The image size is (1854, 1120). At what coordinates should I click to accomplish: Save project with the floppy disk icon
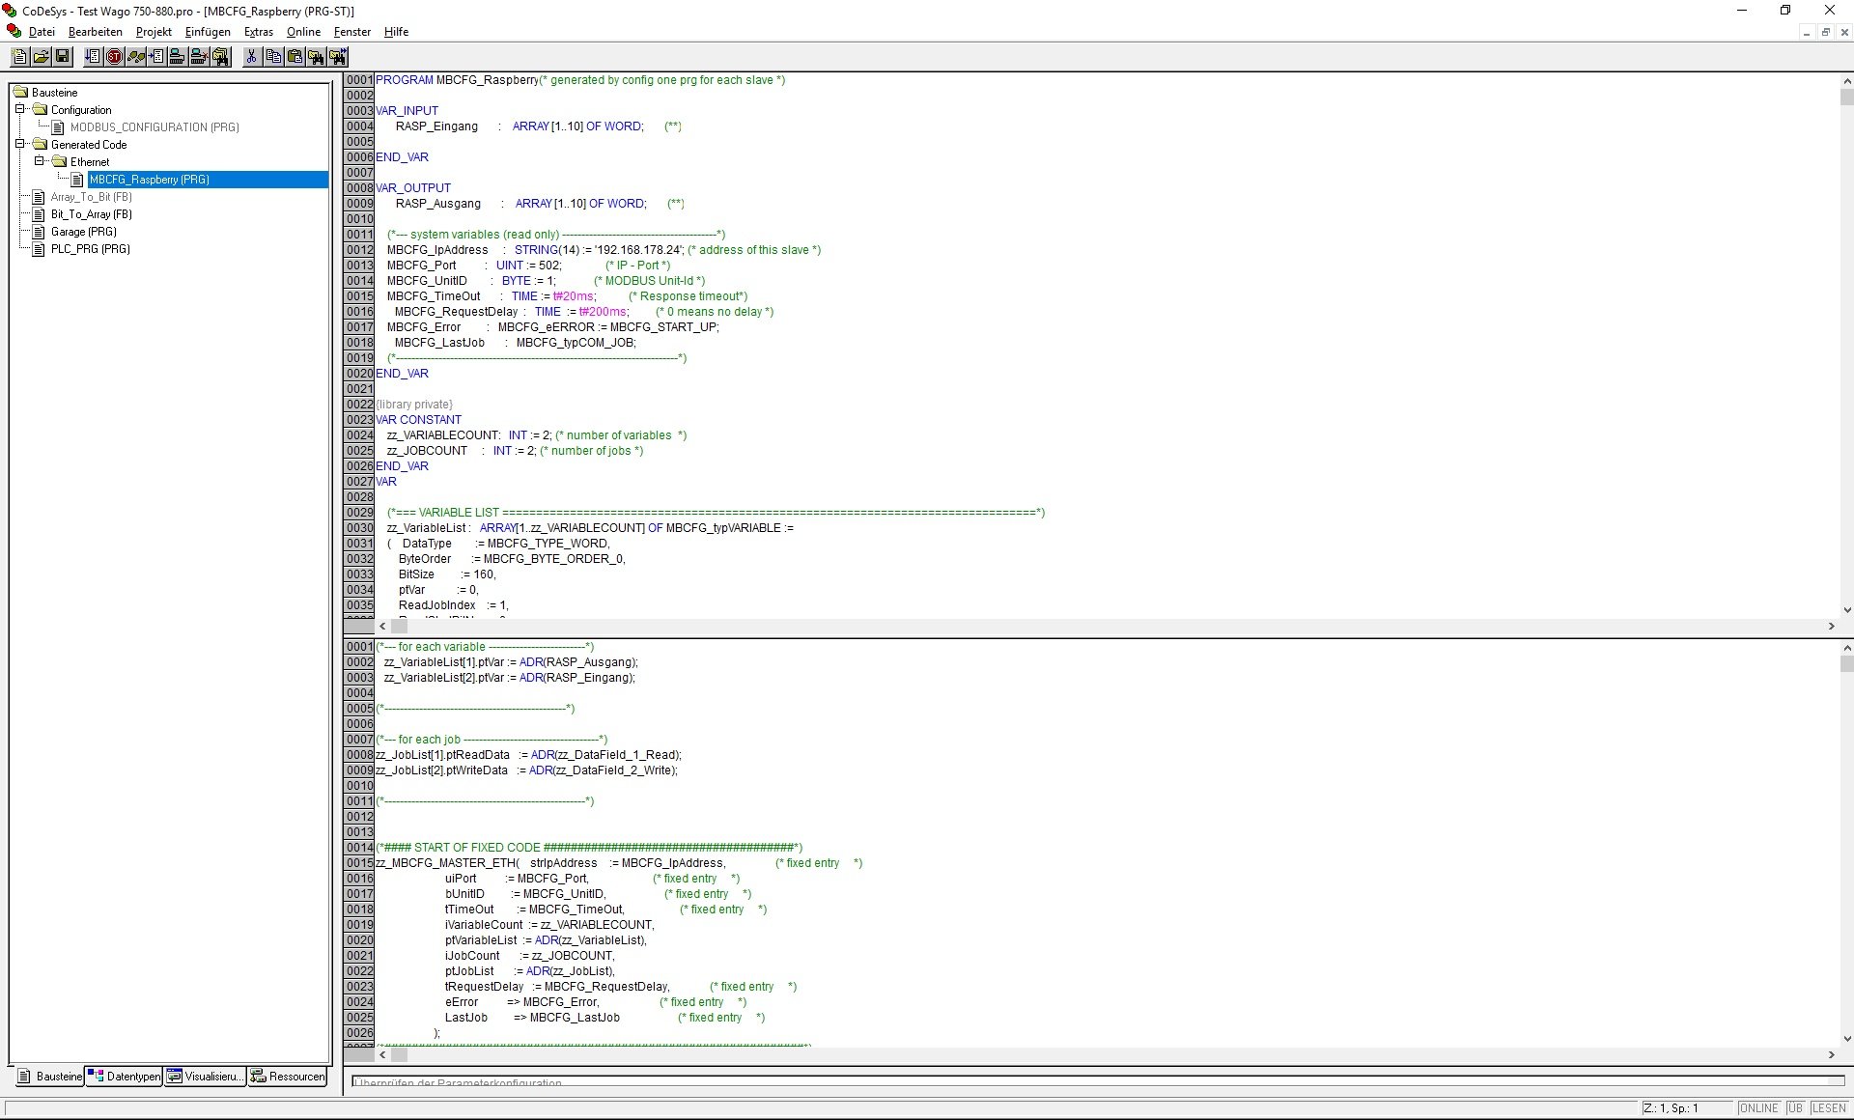(x=63, y=57)
